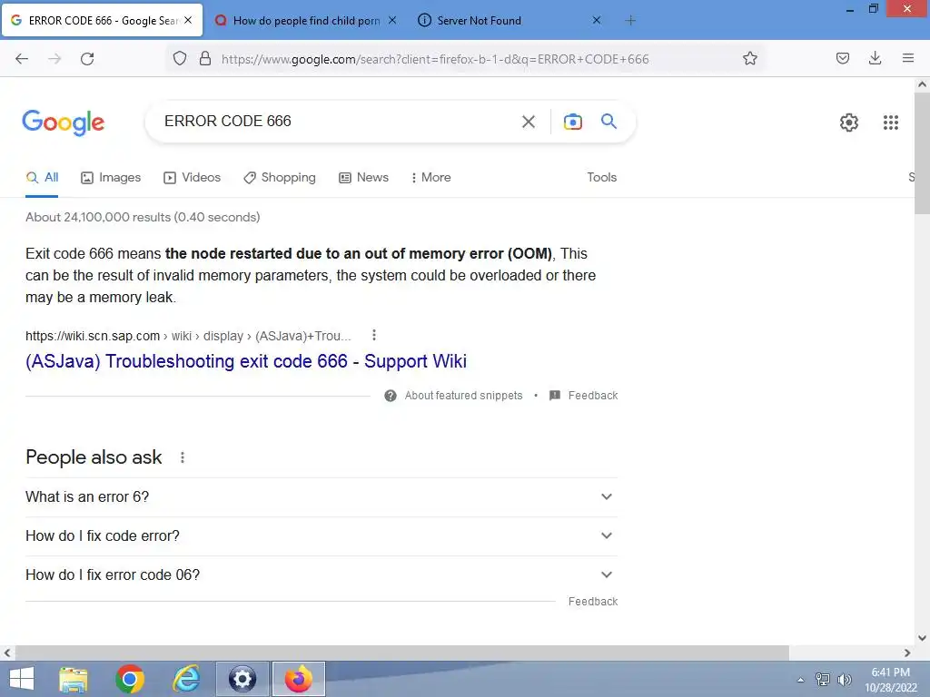Open the taskbar clock showing 6:41 PM
This screenshot has height=697, width=930.
(x=890, y=680)
